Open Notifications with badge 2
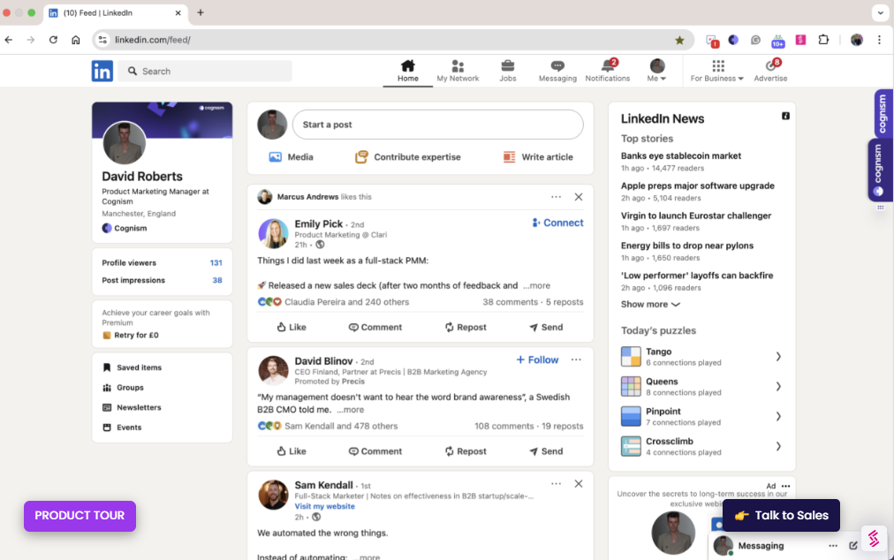 (607, 71)
